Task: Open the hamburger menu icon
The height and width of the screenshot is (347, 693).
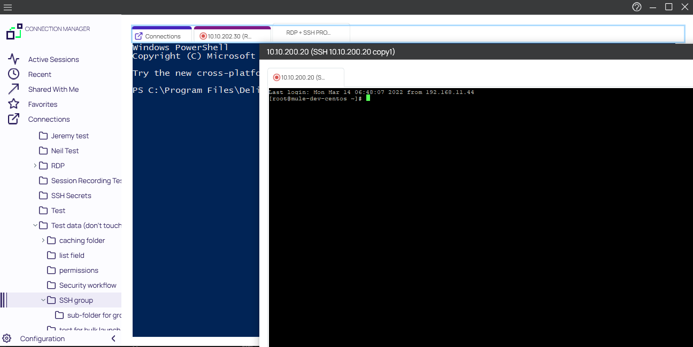Action: tap(7, 7)
